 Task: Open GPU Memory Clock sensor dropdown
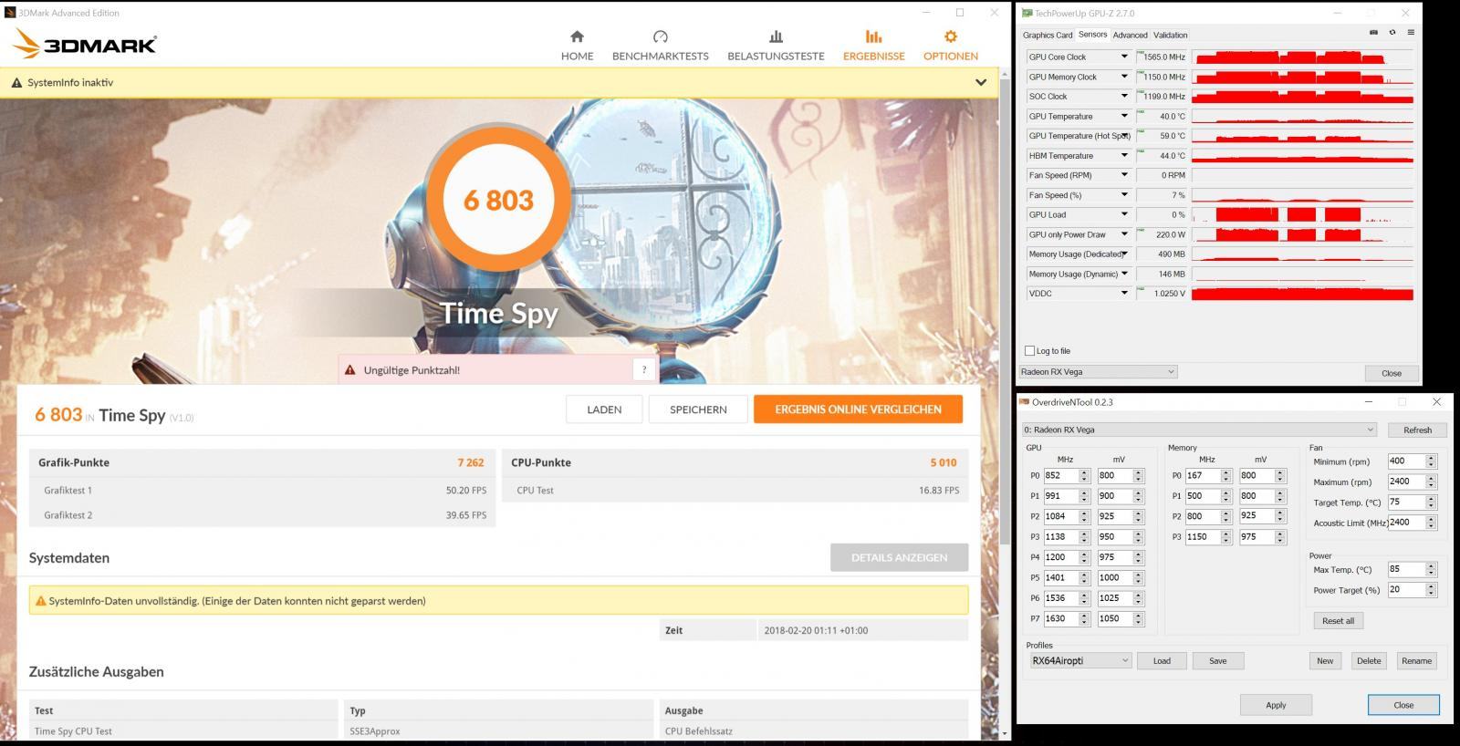1124,77
